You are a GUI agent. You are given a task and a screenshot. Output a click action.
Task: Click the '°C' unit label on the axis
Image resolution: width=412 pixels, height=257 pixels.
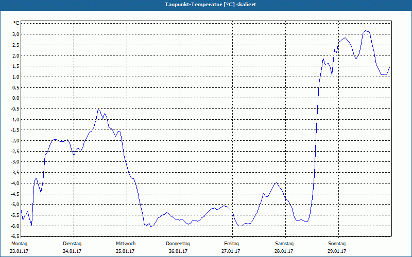point(16,23)
